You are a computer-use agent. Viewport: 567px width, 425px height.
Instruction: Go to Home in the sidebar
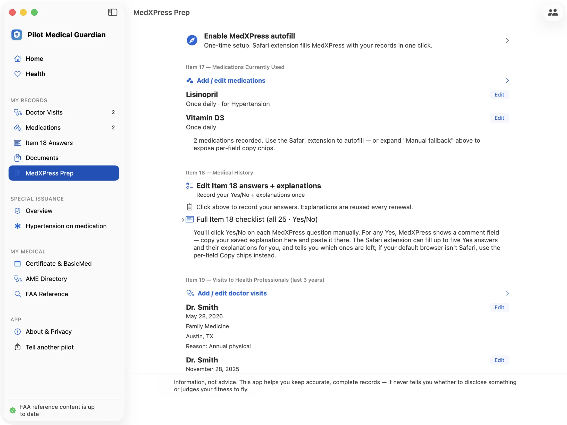64,59
